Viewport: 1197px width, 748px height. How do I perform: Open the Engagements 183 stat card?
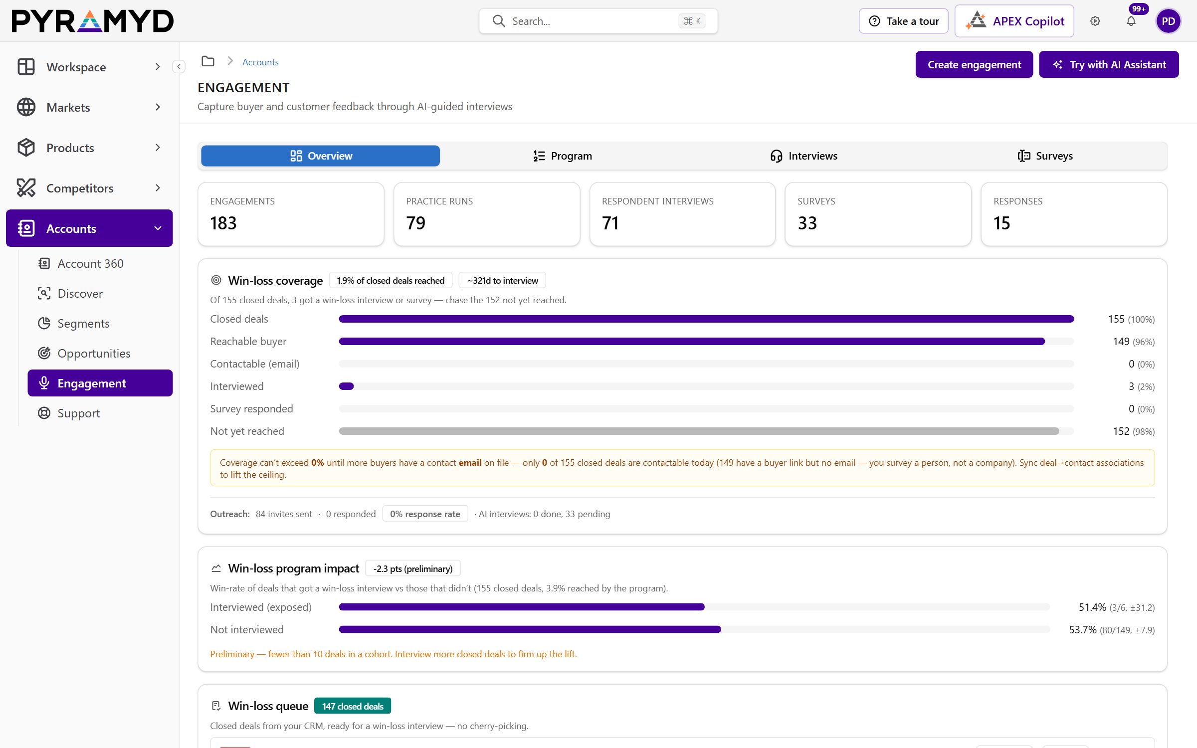[291, 214]
